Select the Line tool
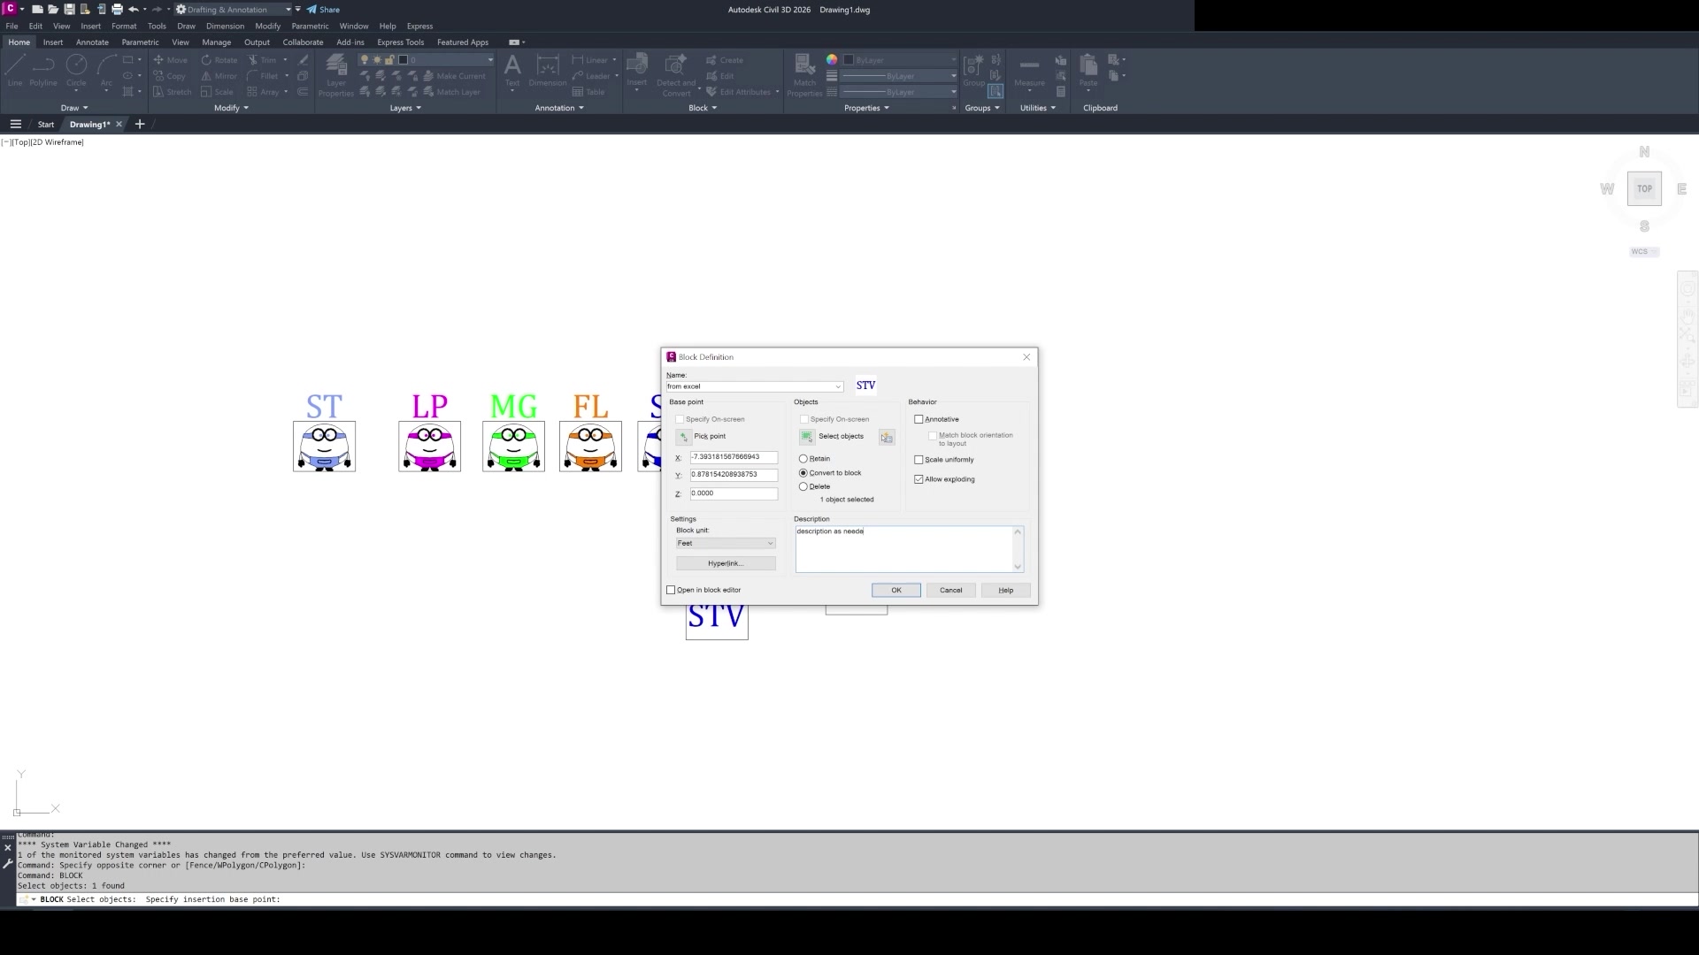The width and height of the screenshot is (1699, 955). click(x=15, y=71)
